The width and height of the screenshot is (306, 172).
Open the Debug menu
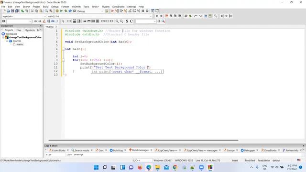pyautogui.click(x=55, y=7)
